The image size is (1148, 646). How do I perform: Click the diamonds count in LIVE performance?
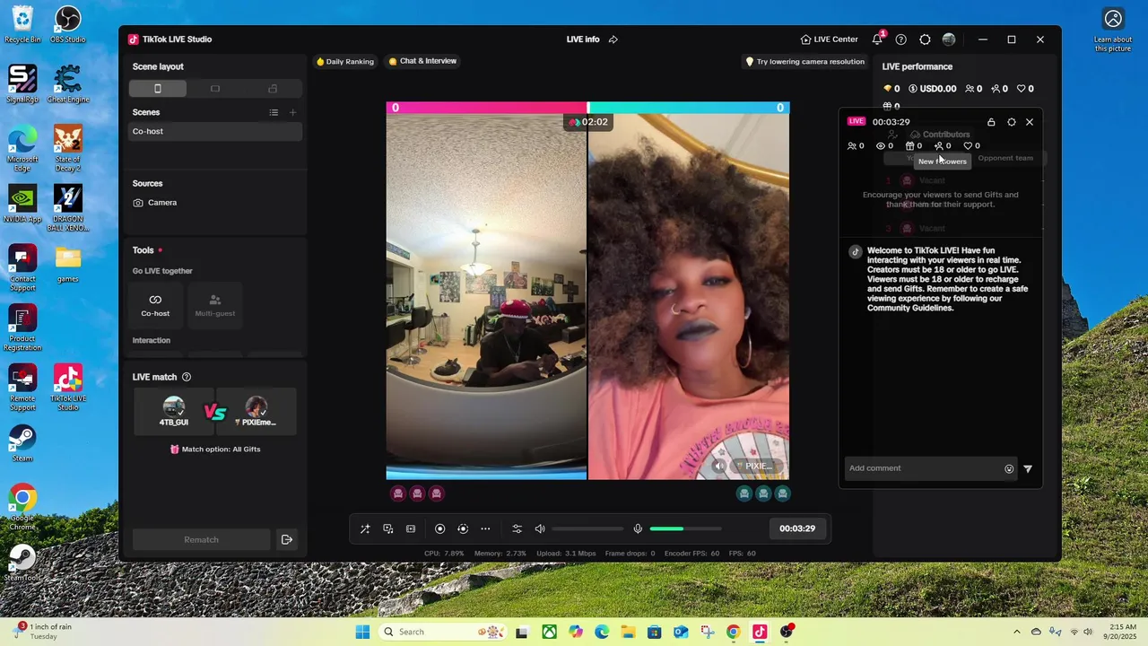click(891, 89)
